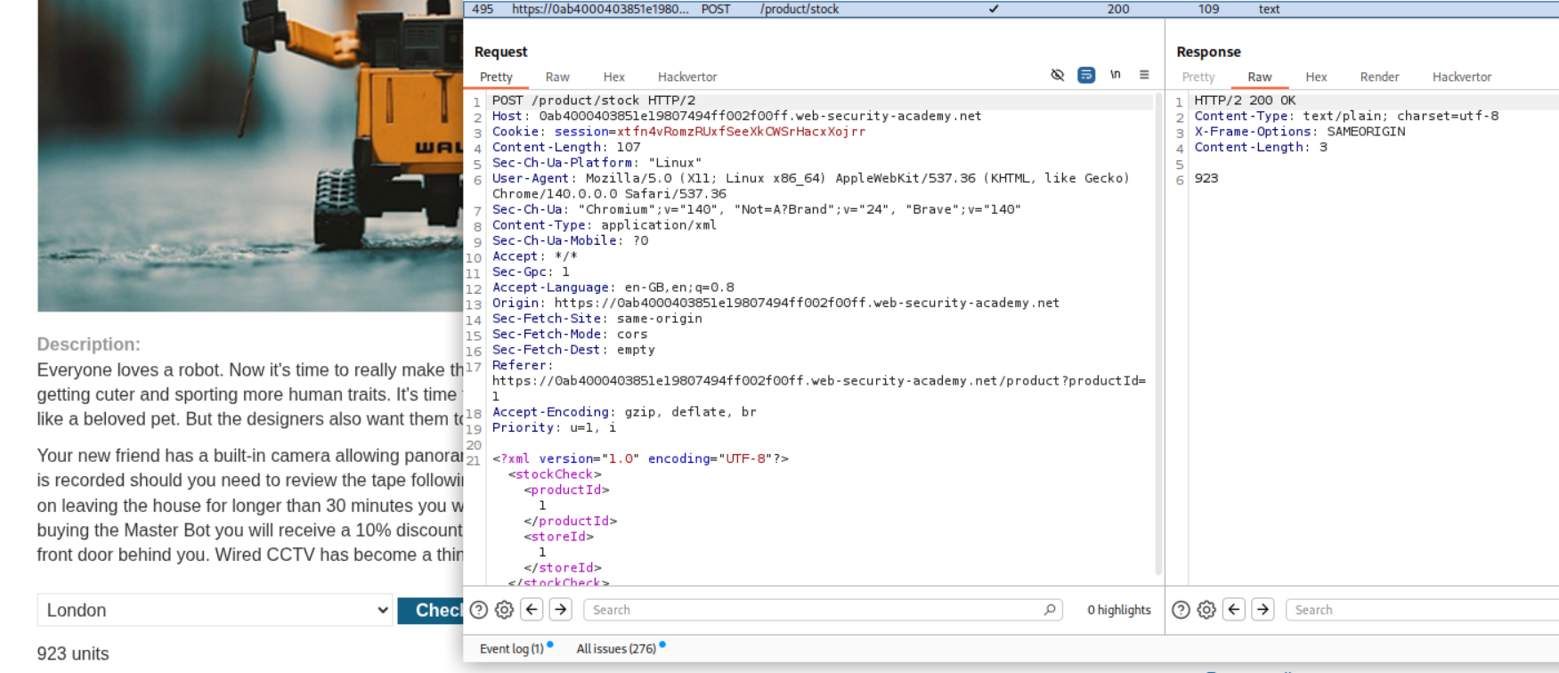Open All issues (276) panel

coord(616,649)
